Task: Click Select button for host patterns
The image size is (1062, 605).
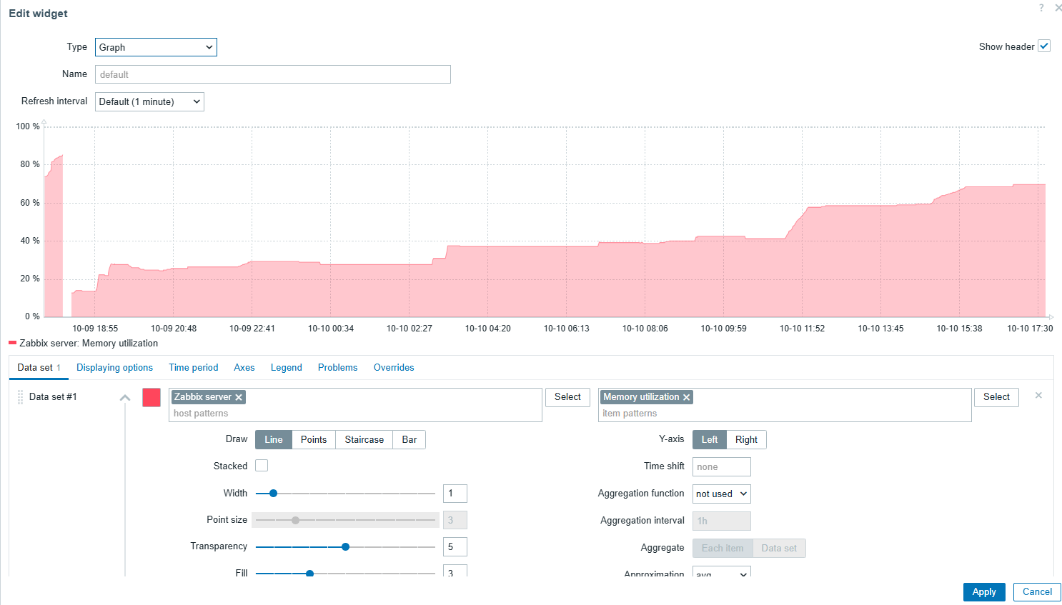Action: pos(567,397)
